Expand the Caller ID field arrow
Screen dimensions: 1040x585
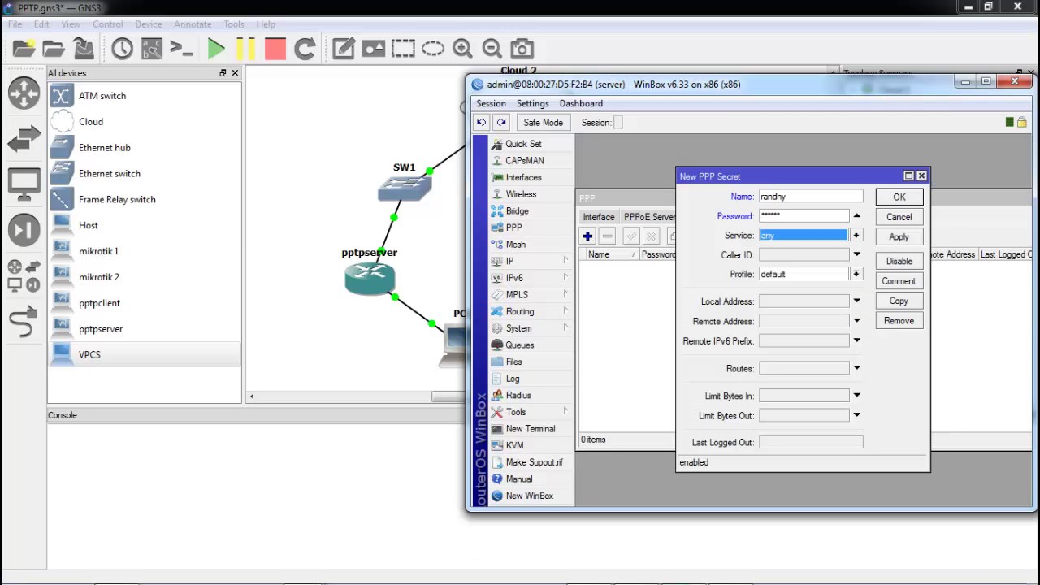pyautogui.click(x=856, y=255)
